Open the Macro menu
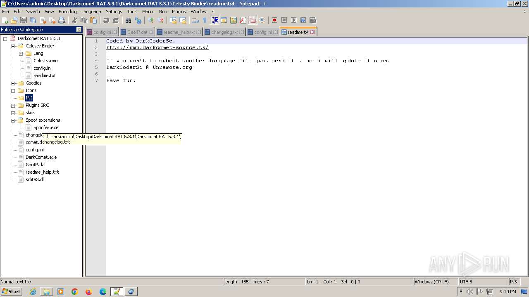 148,12
